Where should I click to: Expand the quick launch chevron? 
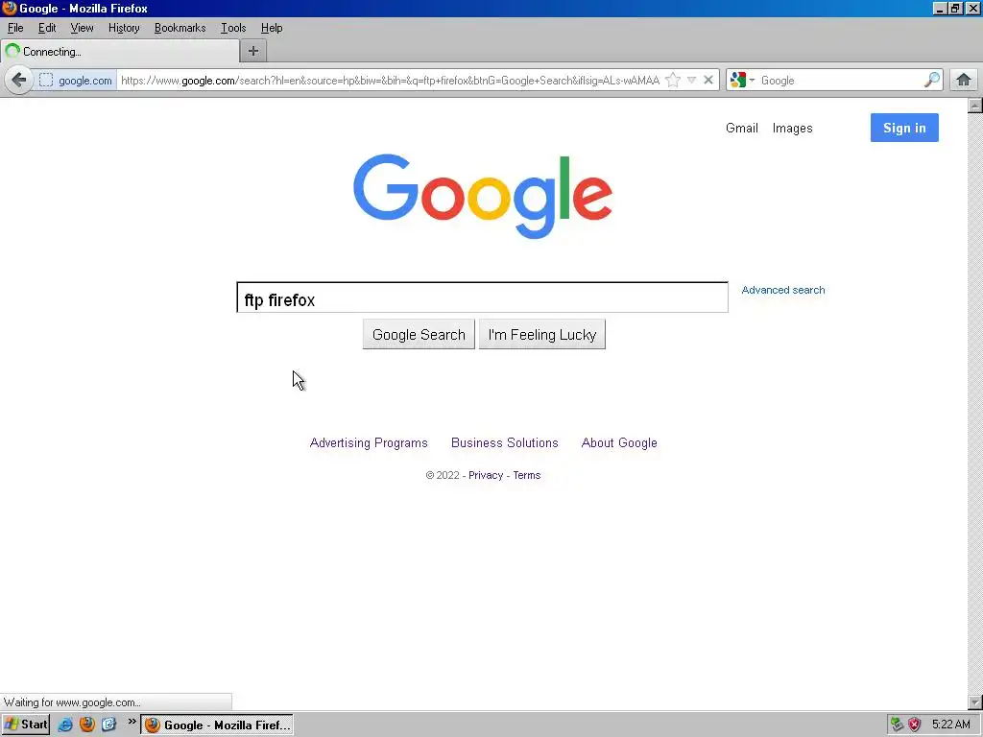click(132, 722)
